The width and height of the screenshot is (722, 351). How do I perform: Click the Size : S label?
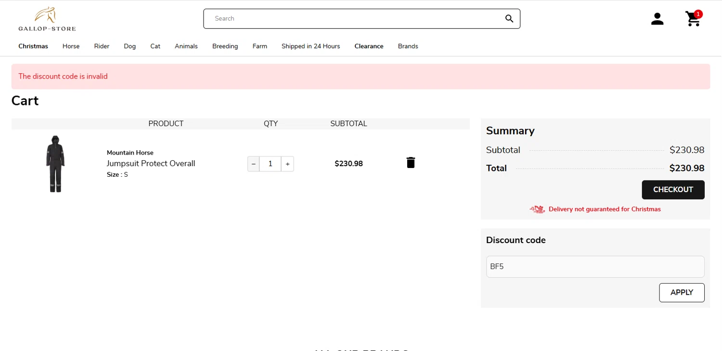pyautogui.click(x=117, y=175)
